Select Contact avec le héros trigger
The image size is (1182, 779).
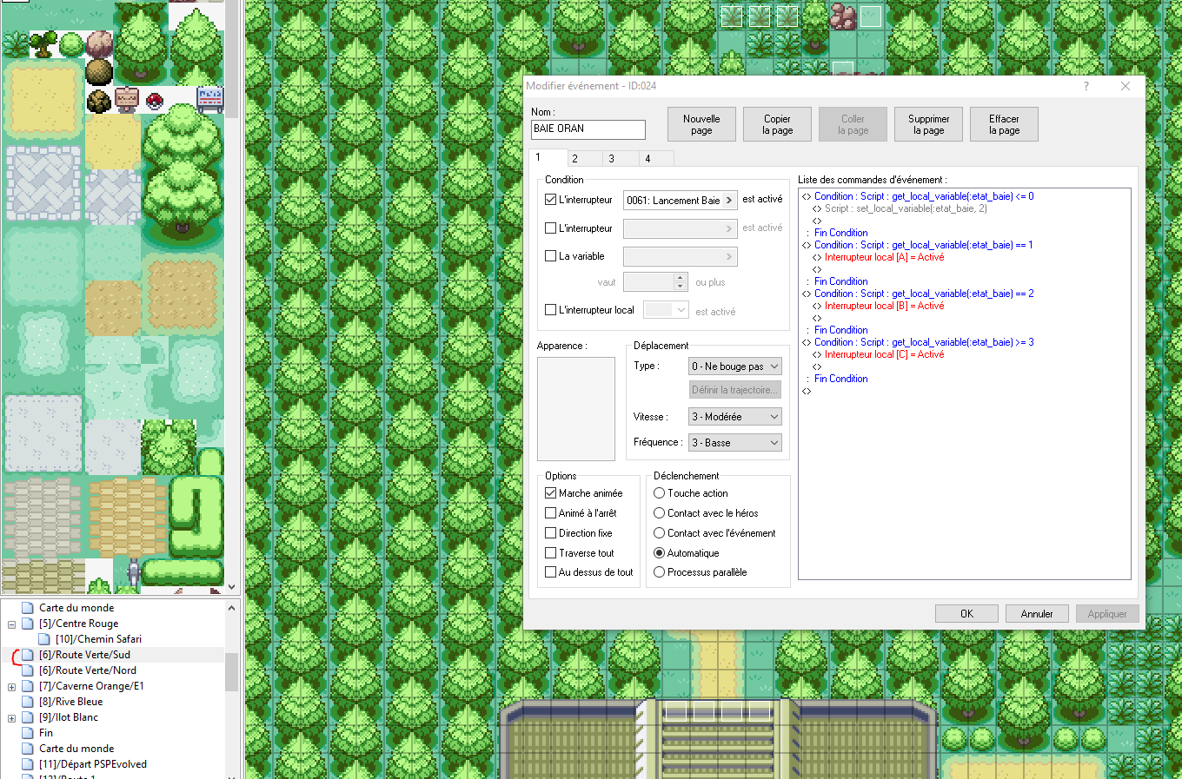[x=659, y=513]
